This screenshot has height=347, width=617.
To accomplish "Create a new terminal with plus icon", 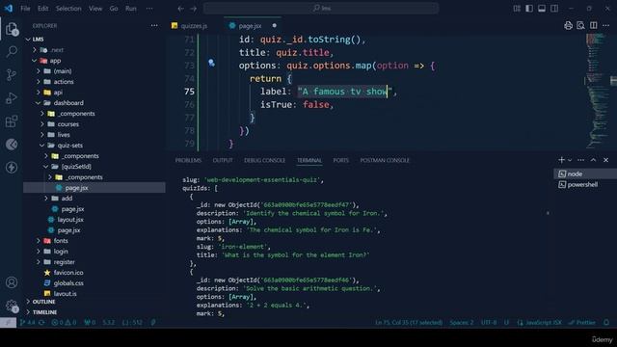I will click(x=561, y=160).
